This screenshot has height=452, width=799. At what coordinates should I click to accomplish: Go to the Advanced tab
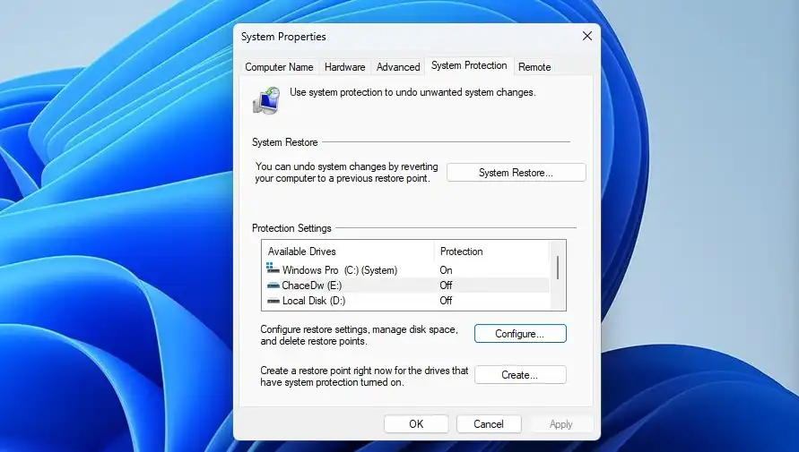click(398, 67)
